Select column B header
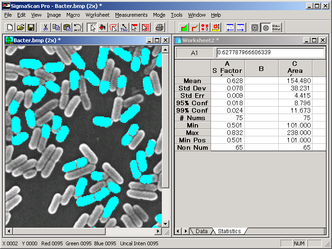332x249 pixels. (262, 68)
